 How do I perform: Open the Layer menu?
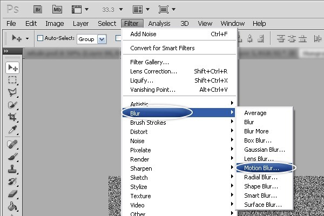pos(80,24)
